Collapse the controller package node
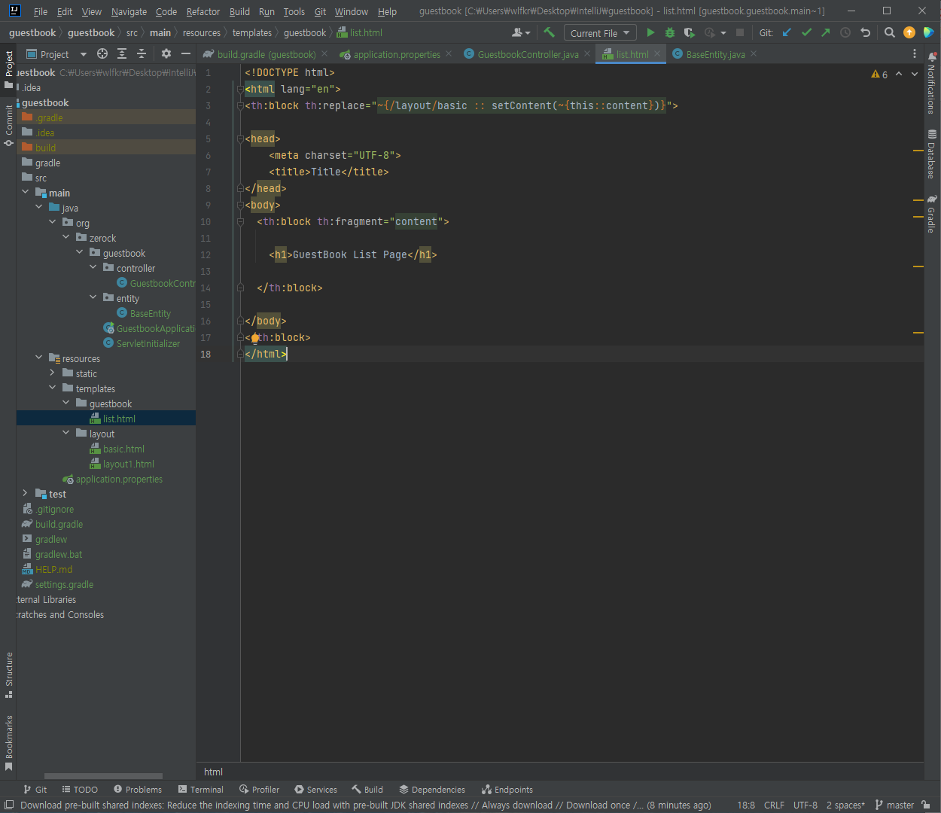This screenshot has height=813, width=941. [93, 268]
